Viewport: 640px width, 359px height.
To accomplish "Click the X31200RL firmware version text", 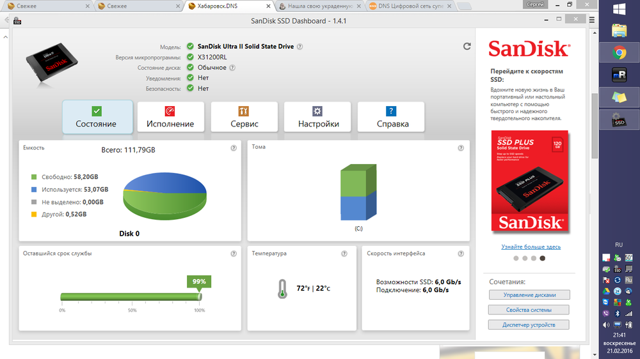I will 212,57.
